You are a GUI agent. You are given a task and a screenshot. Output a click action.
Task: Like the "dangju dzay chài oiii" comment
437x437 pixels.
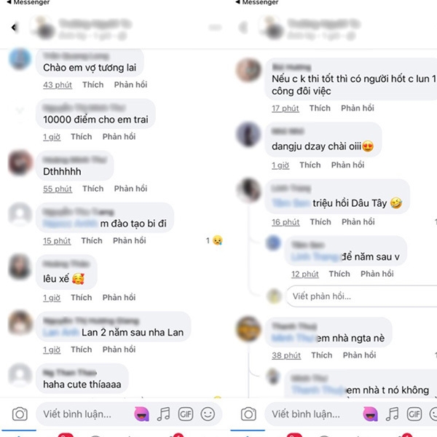310,165
